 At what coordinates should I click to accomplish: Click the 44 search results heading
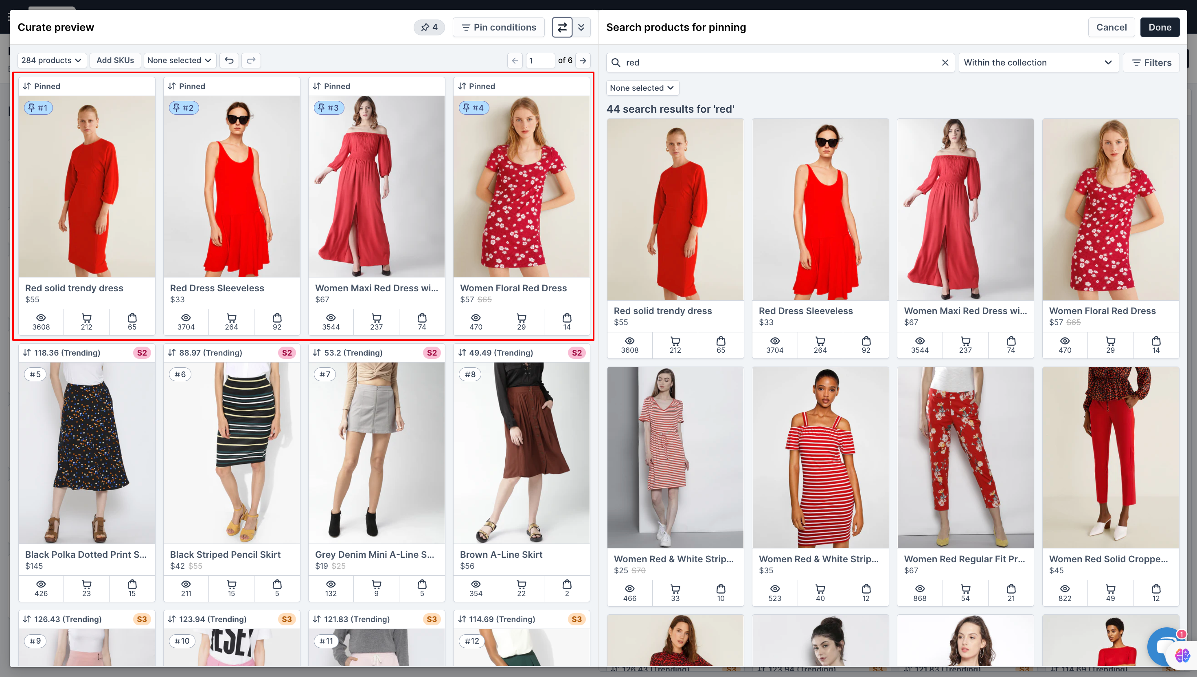pyautogui.click(x=670, y=109)
